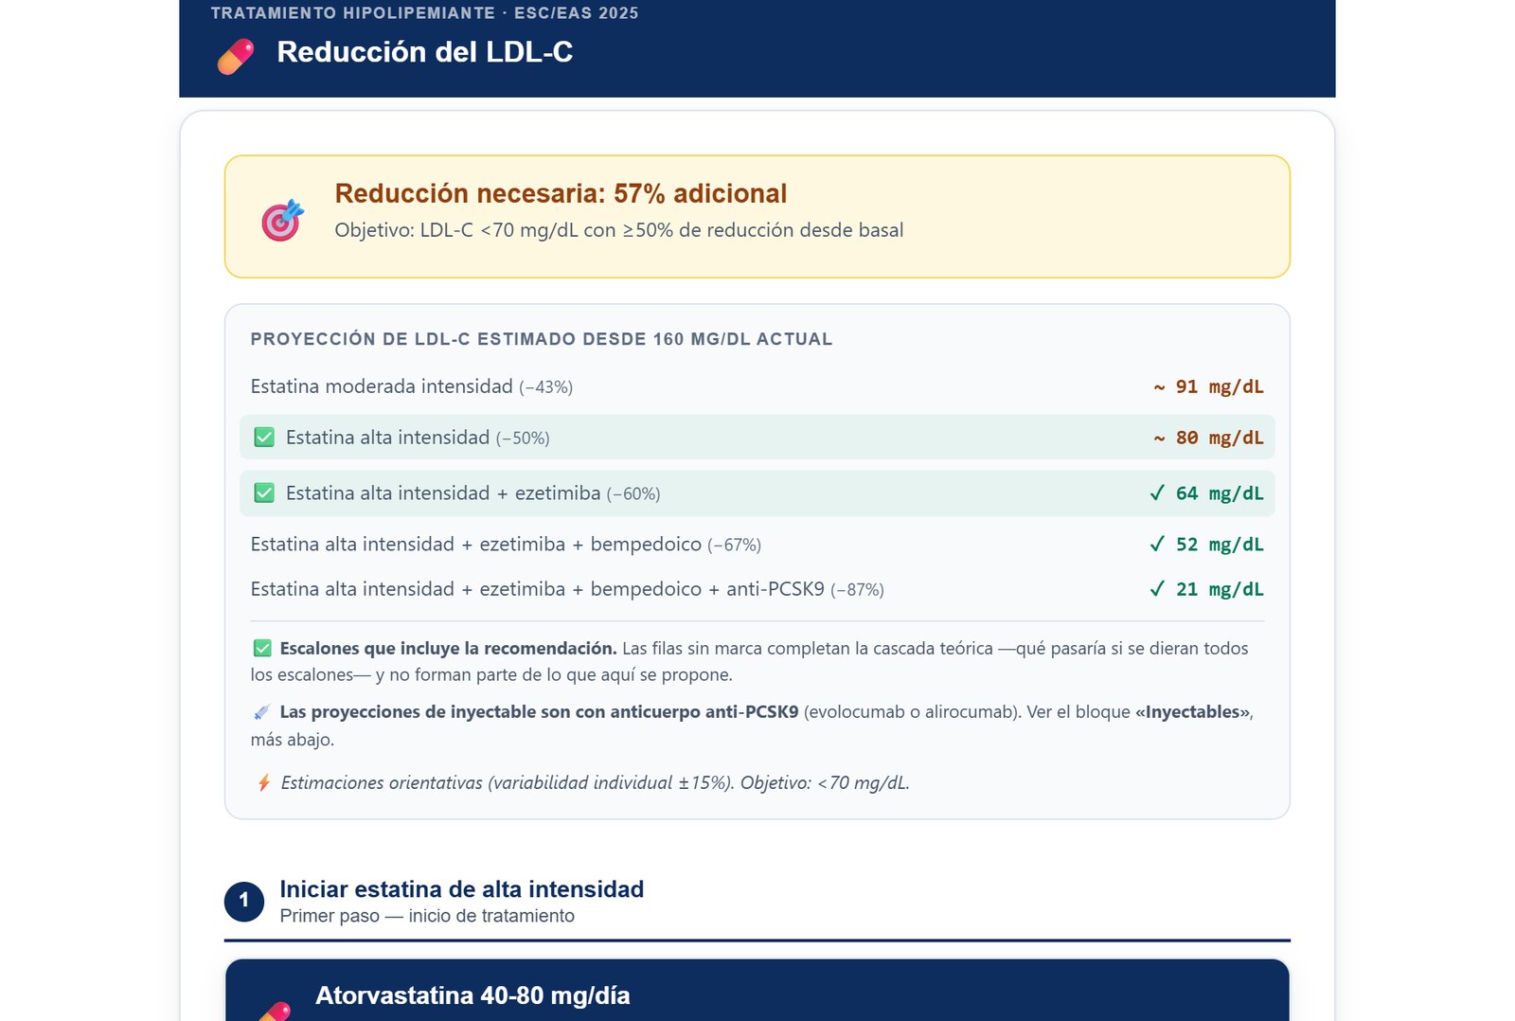Click the Objetivo LDL-C <70 mg/dL subtitle

tap(618, 230)
